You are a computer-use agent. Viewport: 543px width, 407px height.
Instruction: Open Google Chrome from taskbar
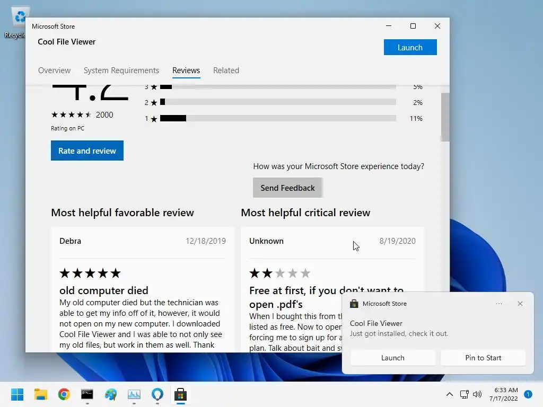pyautogui.click(x=64, y=394)
